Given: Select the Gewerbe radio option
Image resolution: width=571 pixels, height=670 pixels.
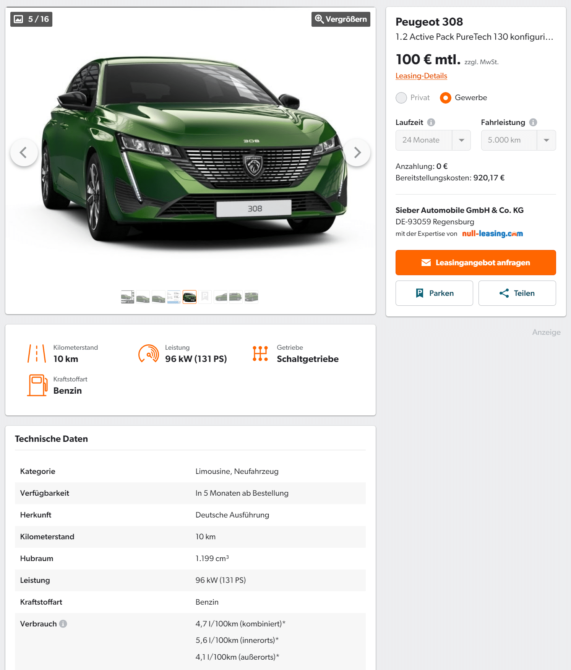Looking at the screenshot, I should pos(446,98).
